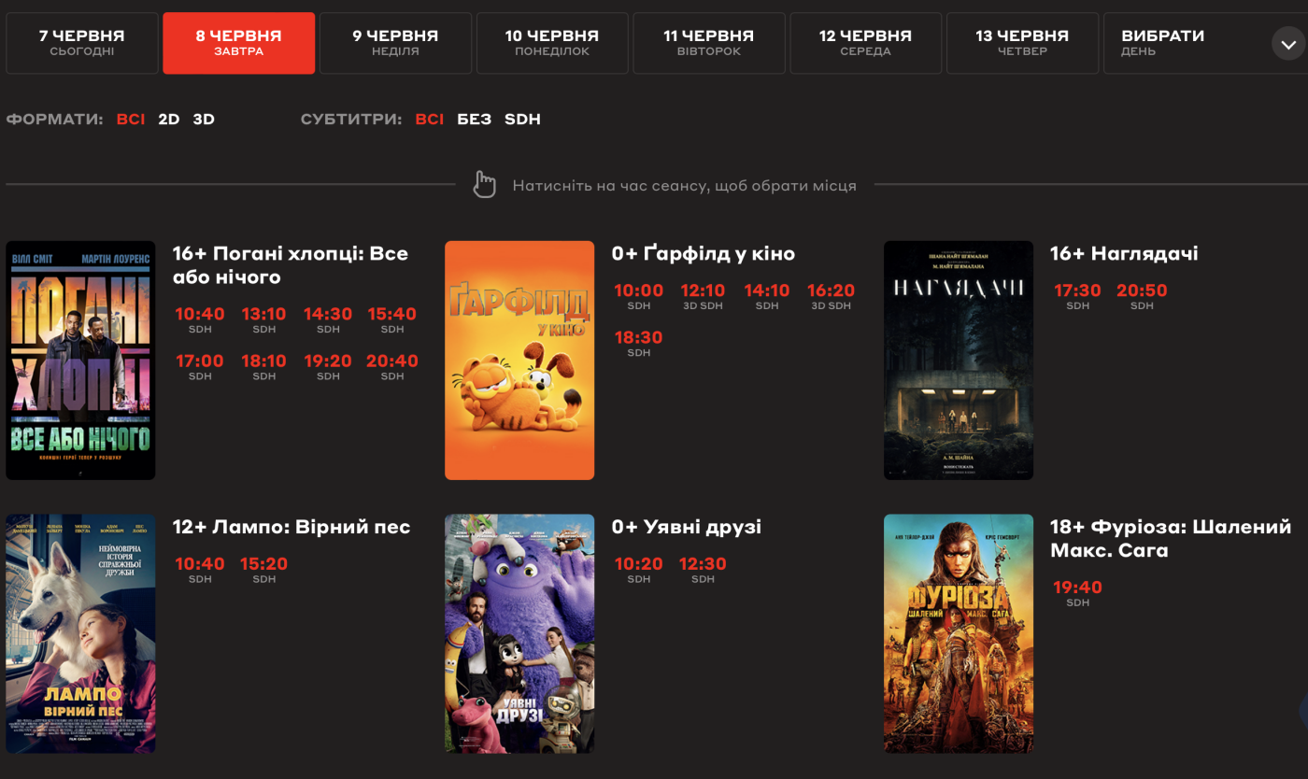1308x779 pixels.
Task: Open the Наглядачі movie poster
Action: 959,361
